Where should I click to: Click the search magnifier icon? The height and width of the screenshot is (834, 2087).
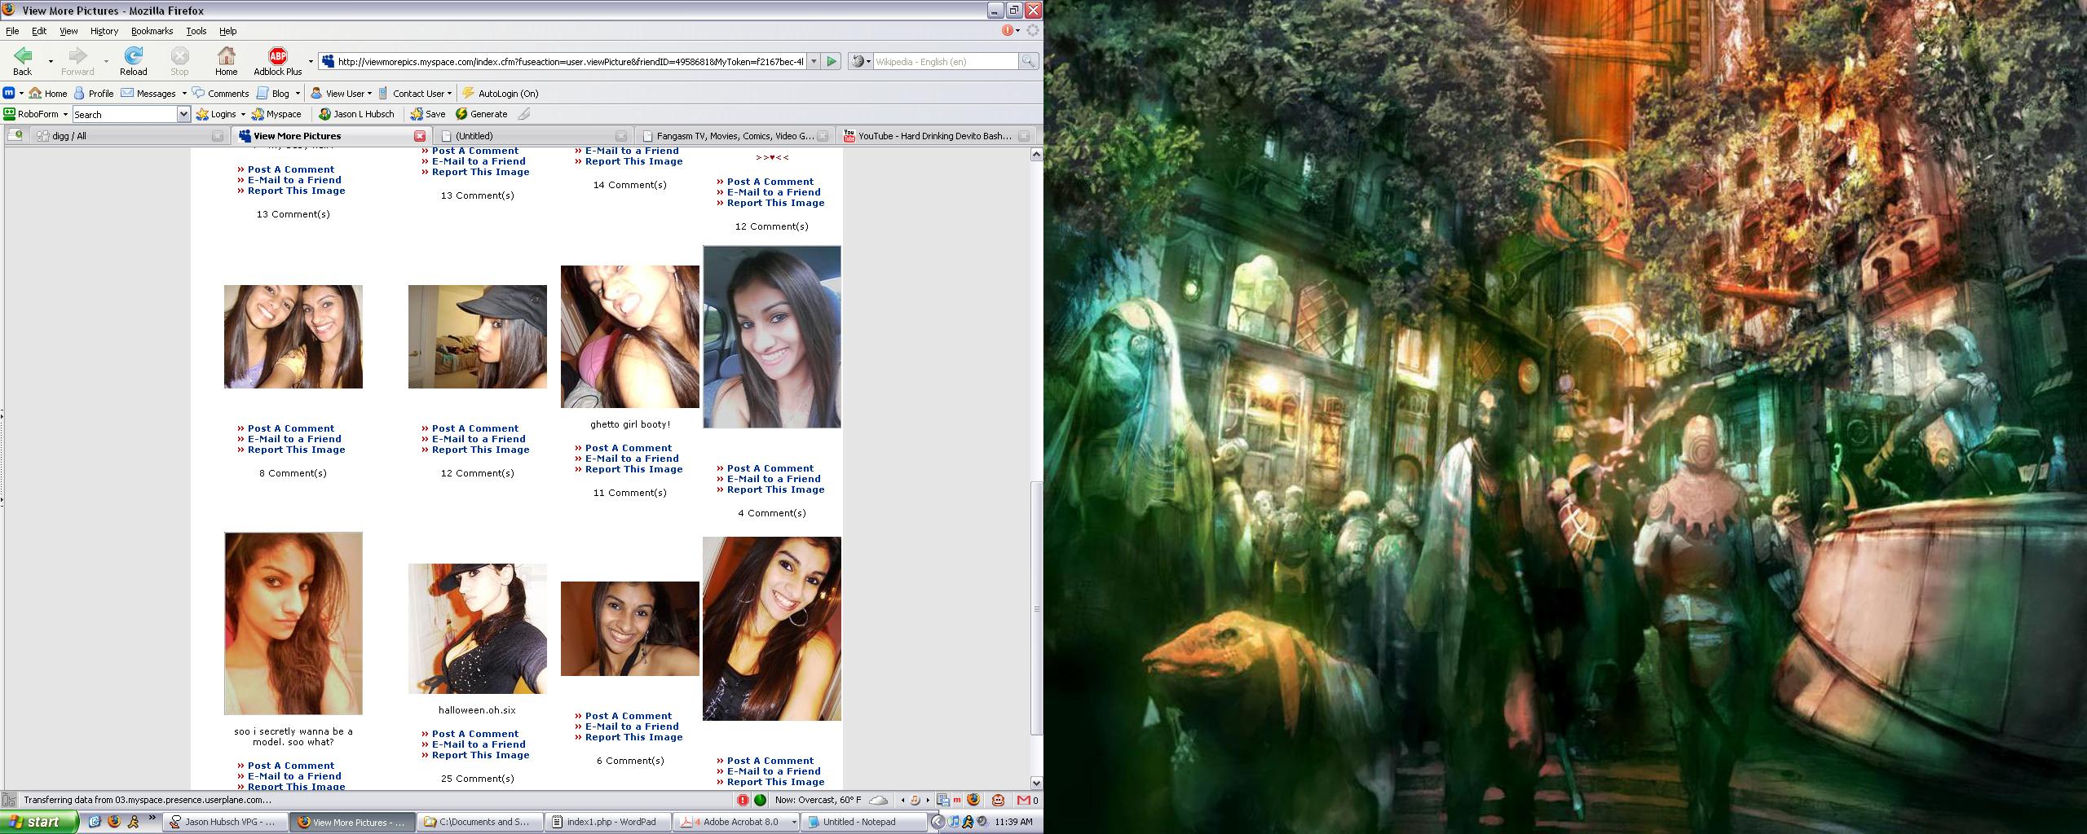point(1028,61)
